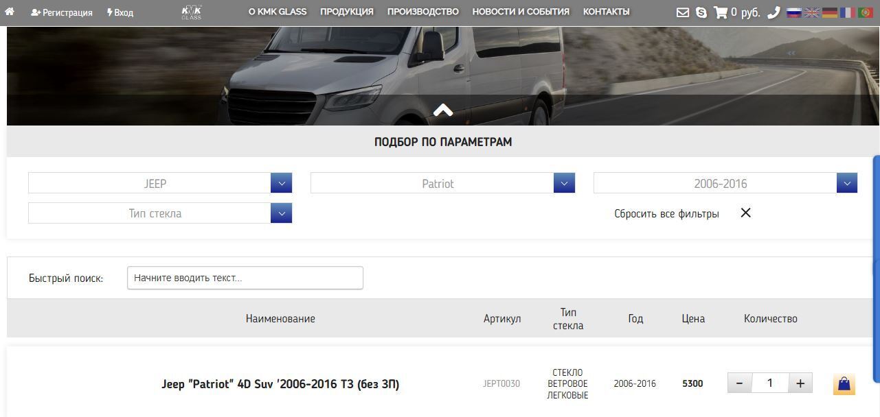Open the JEEP brand dropdown
Image resolution: width=880 pixels, height=417 pixels.
pyautogui.click(x=160, y=183)
